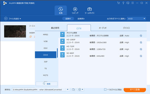
Task: Open the shopping cart purchase icon
Action: [x=118, y=3]
